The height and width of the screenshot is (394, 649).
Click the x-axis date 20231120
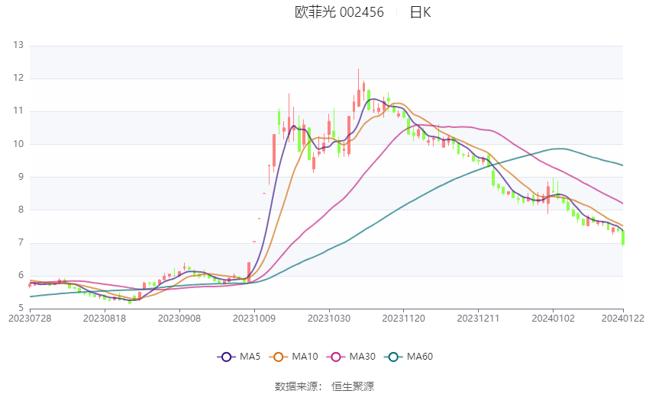click(x=404, y=319)
